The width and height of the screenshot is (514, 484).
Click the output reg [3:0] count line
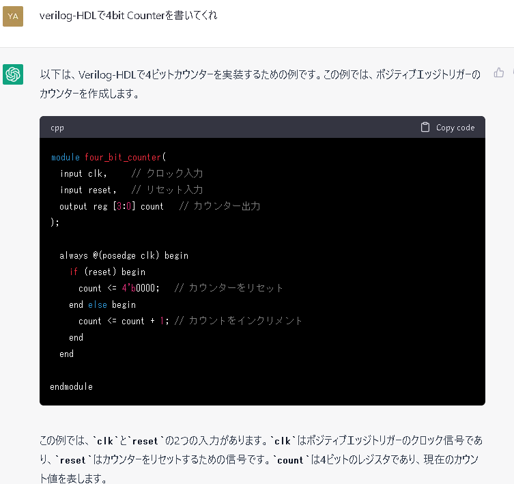pos(160,206)
